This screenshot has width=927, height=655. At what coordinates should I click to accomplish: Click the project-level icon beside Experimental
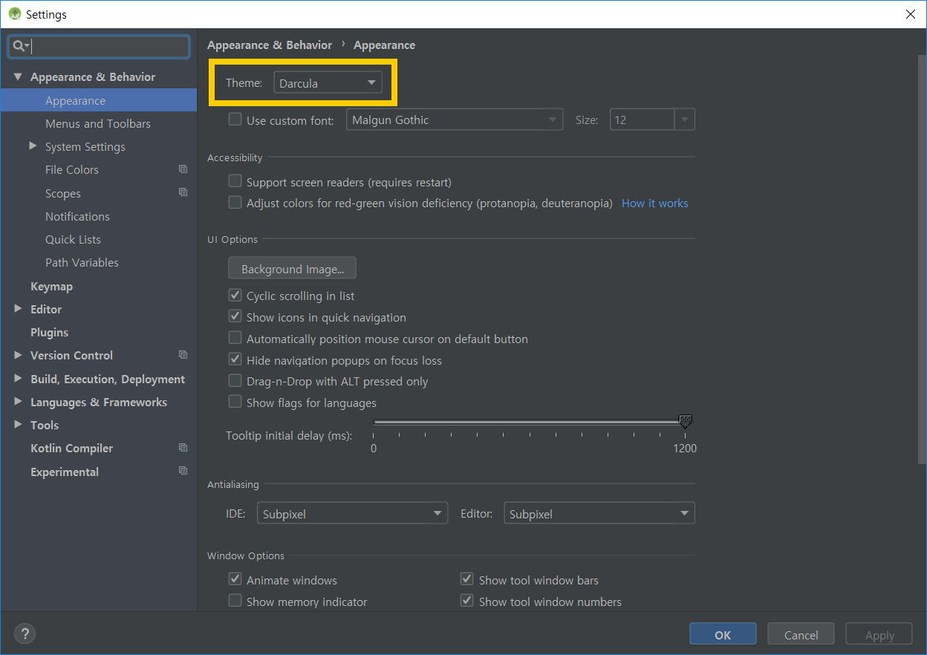(x=183, y=471)
